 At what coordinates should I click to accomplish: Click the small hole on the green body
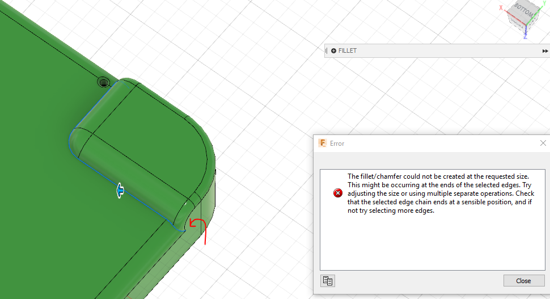point(103,82)
